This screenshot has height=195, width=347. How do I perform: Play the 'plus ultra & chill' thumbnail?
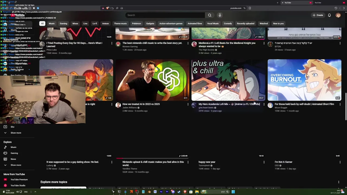(228, 80)
